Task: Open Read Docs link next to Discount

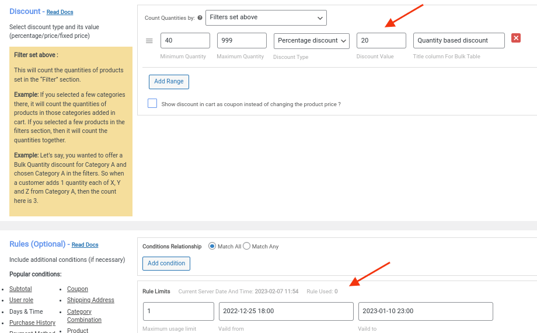Action: pyautogui.click(x=60, y=12)
